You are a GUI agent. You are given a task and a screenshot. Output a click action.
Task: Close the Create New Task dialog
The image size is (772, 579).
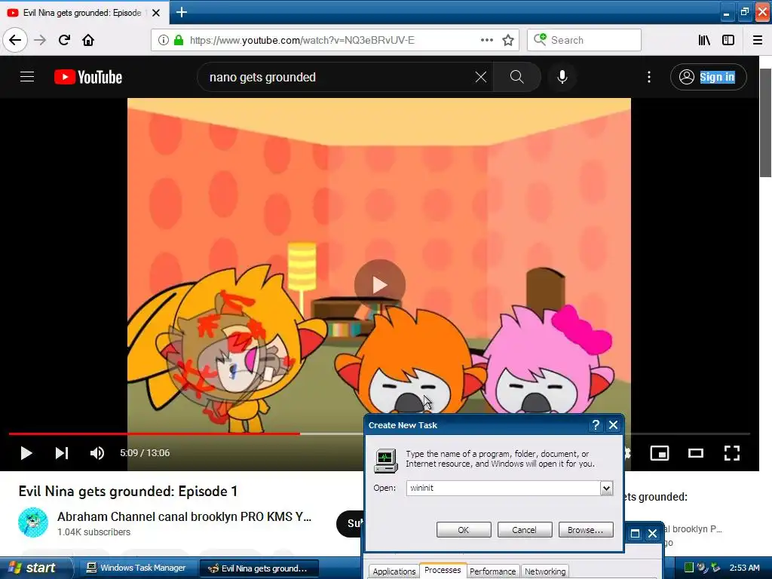tap(613, 425)
